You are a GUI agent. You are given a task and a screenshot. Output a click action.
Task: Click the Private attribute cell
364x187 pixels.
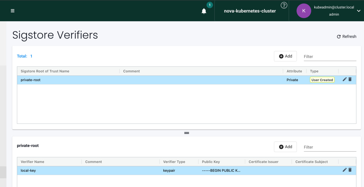pyautogui.click(x=292, y=80)
